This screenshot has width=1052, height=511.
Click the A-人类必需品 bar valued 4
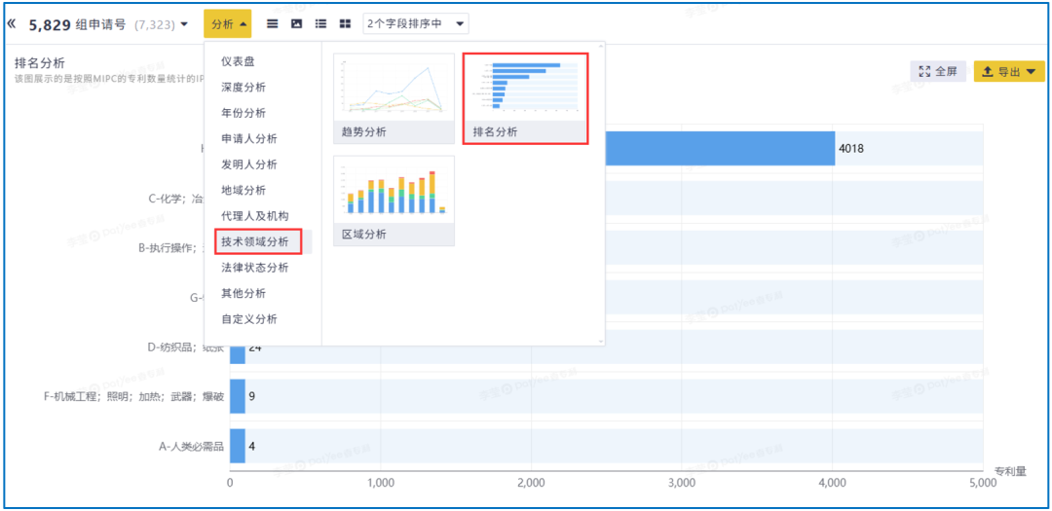tap(238, 446)
